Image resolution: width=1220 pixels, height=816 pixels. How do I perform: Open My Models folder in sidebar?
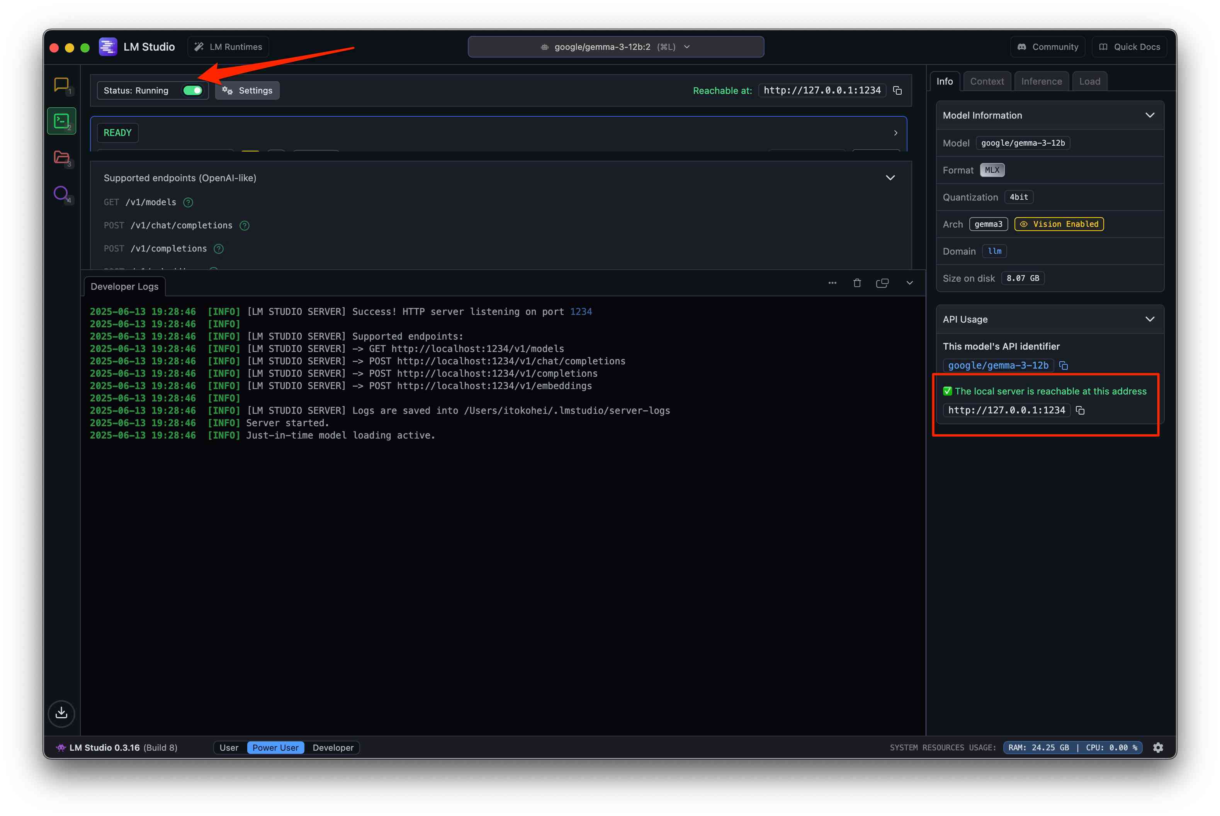click(61, 157)
